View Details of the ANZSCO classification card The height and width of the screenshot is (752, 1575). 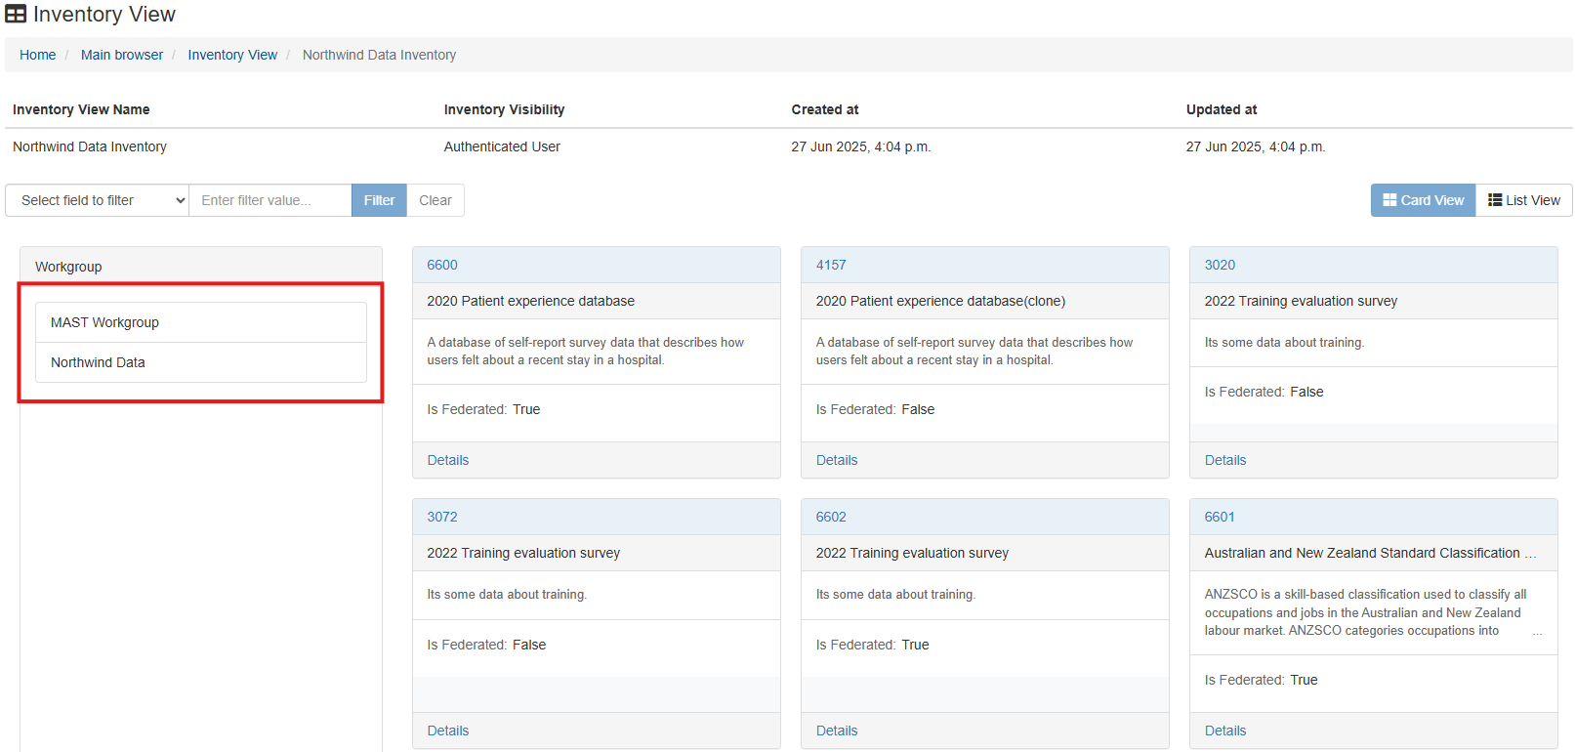click(1225, 731)
